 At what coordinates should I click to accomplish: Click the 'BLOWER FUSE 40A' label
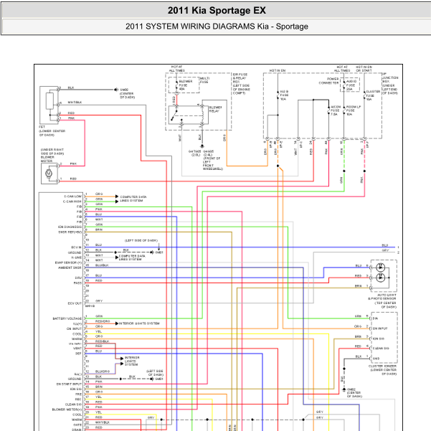click(186, 85)
